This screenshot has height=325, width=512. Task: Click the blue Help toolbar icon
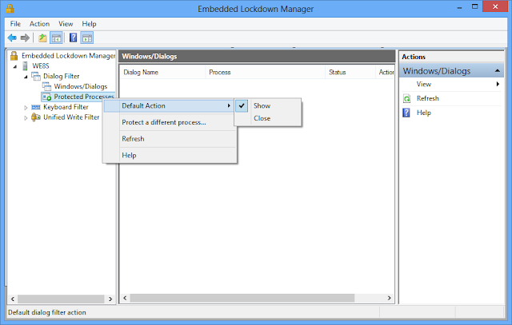point(73,38)
